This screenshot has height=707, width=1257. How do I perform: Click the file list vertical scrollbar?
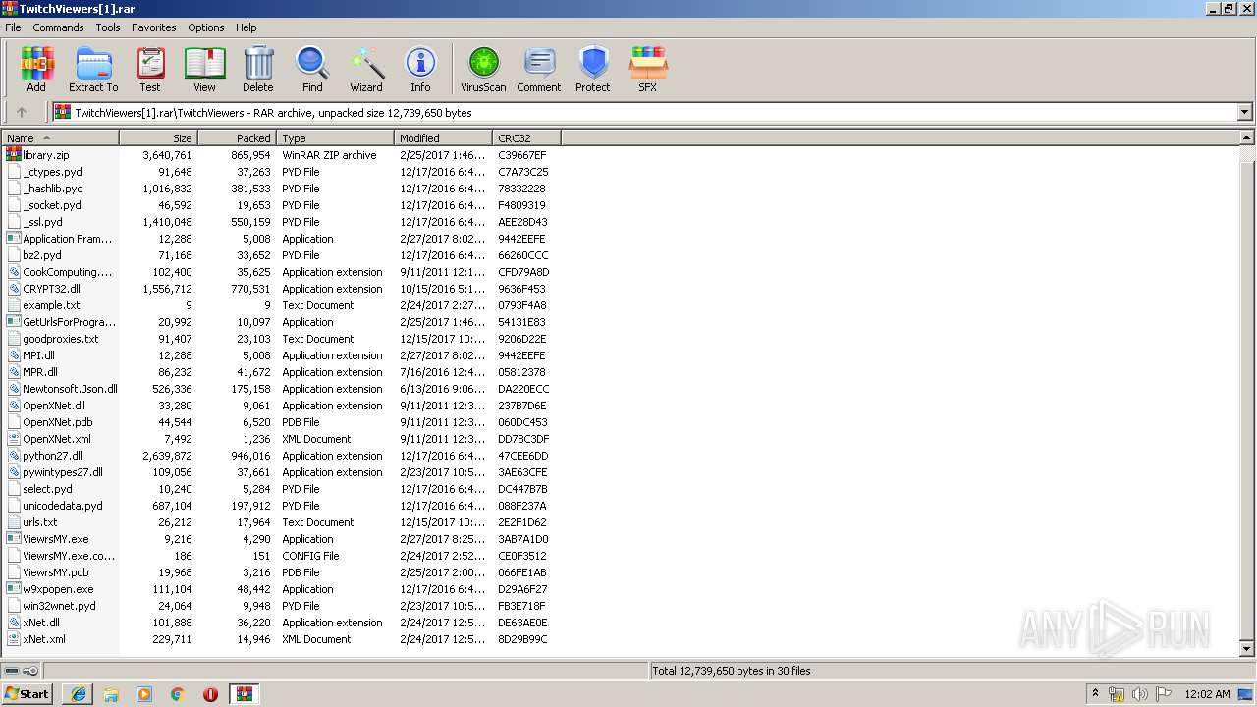(x=1247, y=393)
